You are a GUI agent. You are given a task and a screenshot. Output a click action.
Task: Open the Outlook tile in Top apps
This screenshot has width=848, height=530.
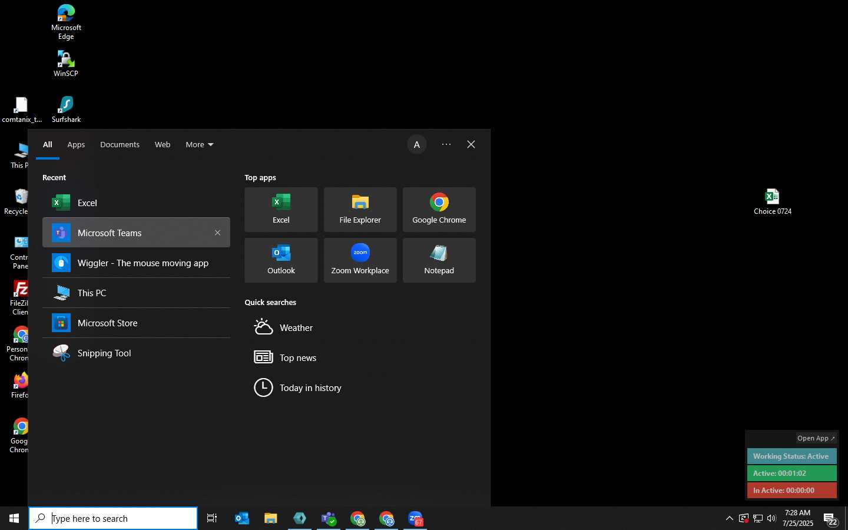281,260
